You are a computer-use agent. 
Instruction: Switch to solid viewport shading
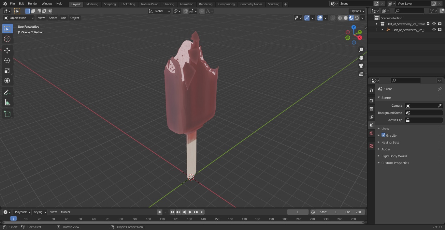click(346, 18)
